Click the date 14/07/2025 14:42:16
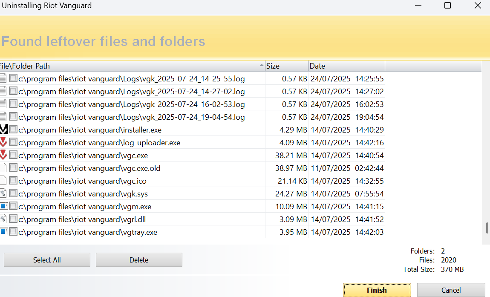The height and width of the screenshot is (297, 490). [x=347, y=143]
